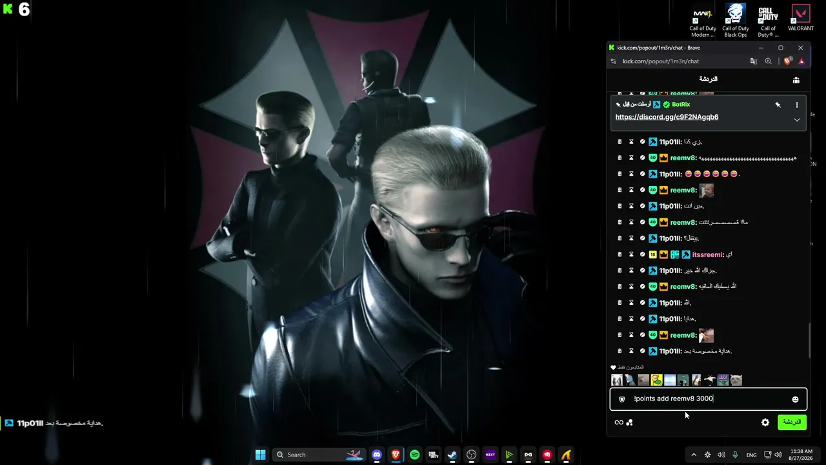Image resolution: width=826 pixels, height=465 pixels.
Task: Click Brave translate icon in address bar
Action: 753,61
